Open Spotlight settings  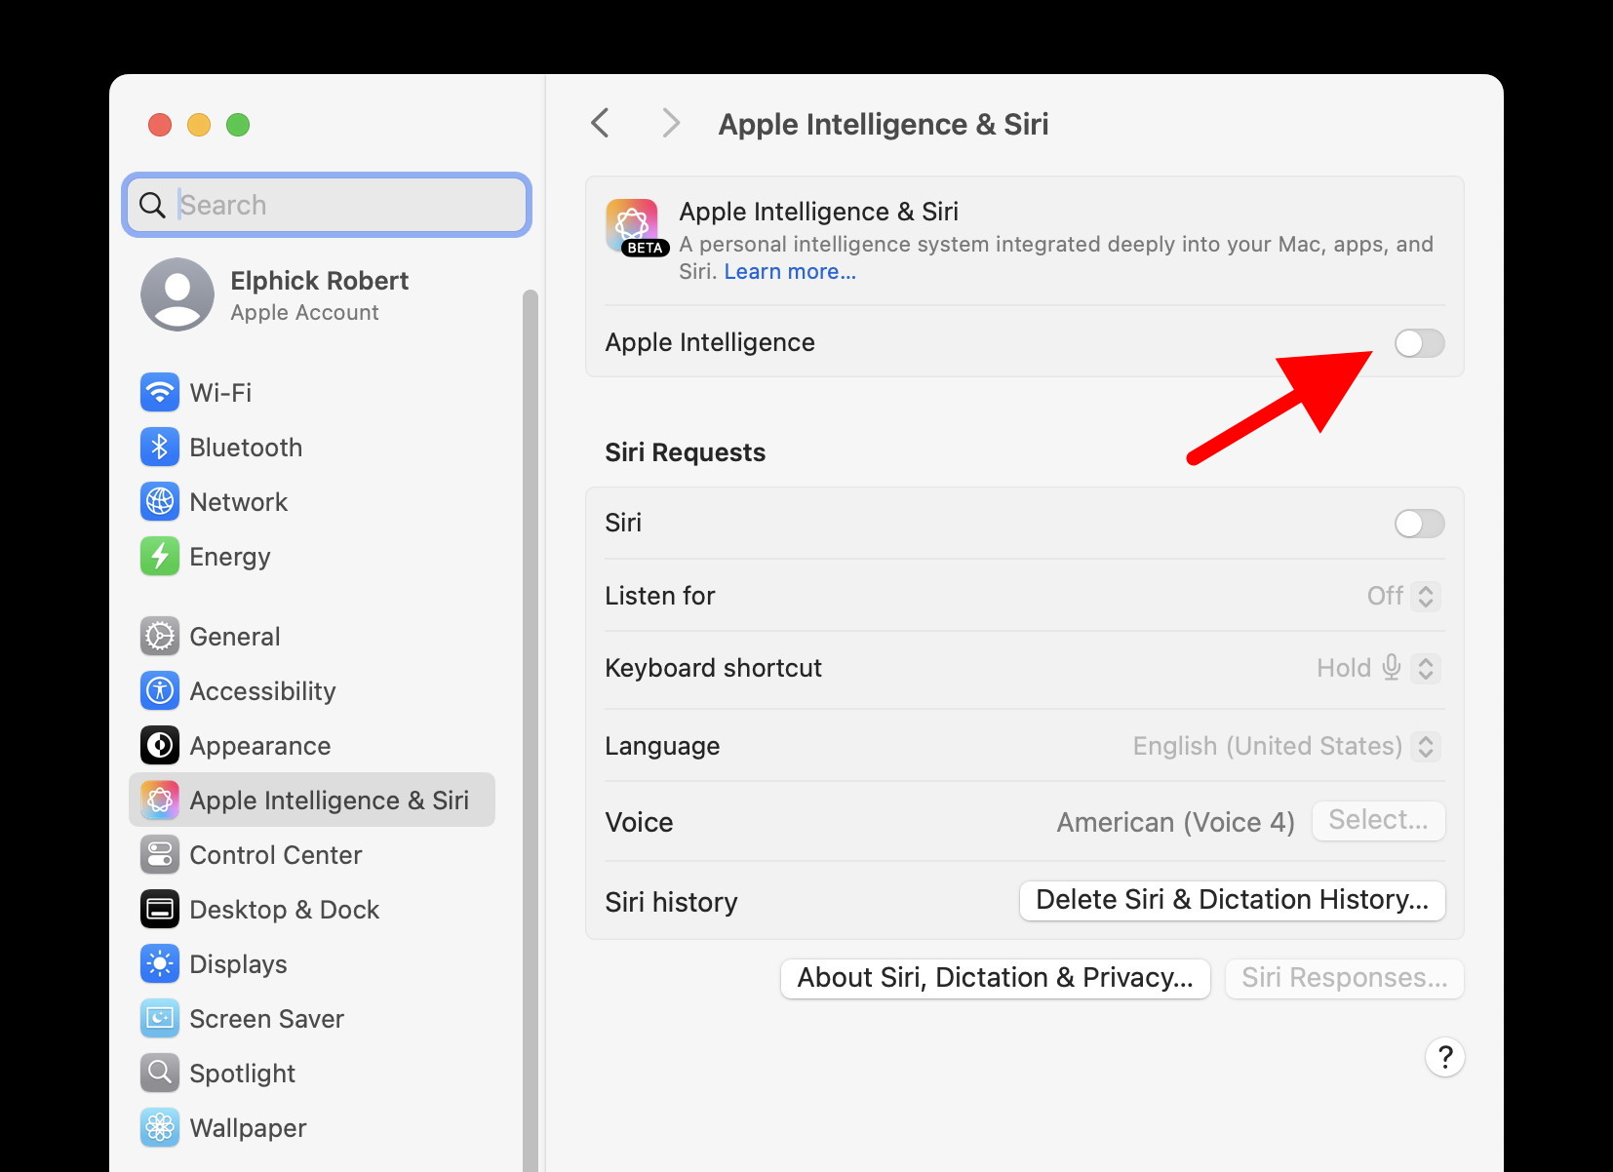click(312, 1074)
